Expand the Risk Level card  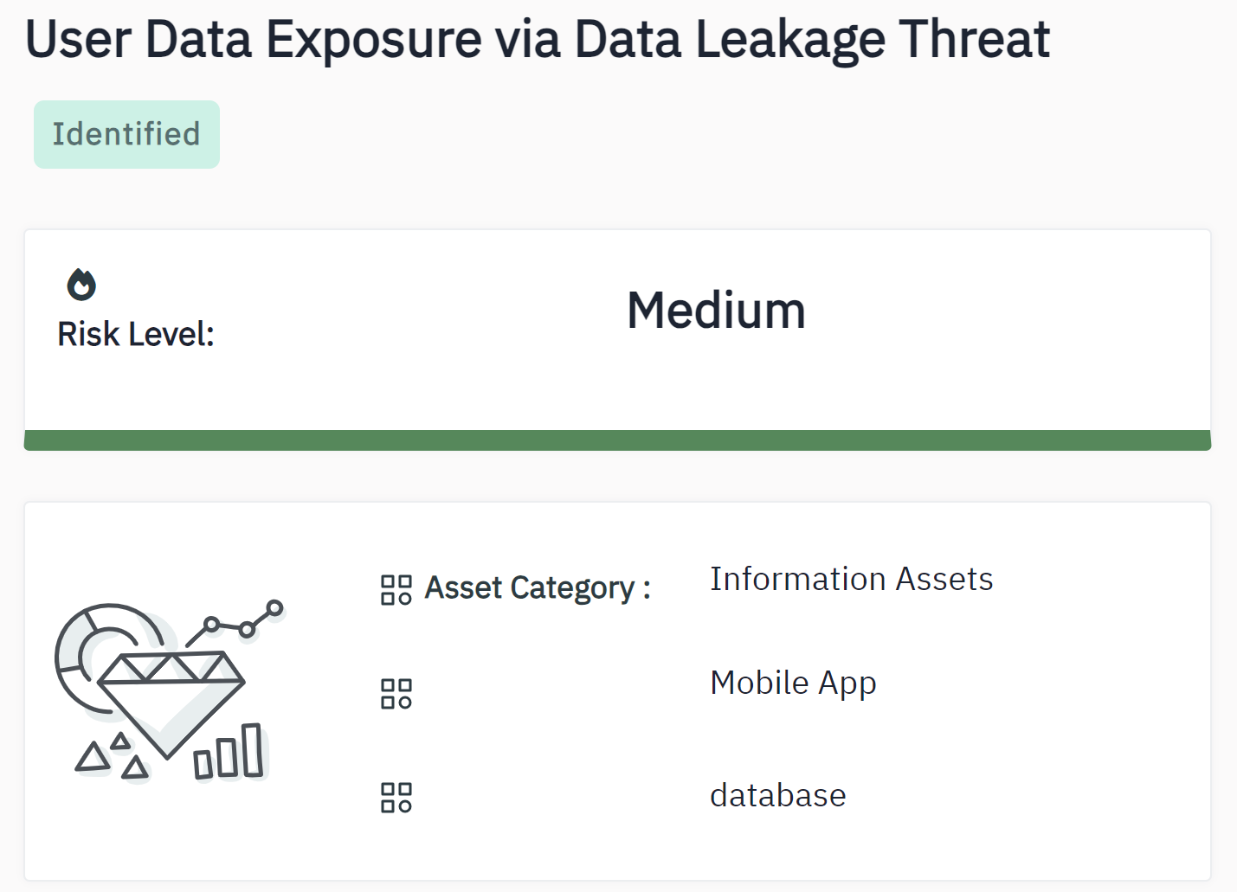(x=617, y=337)
